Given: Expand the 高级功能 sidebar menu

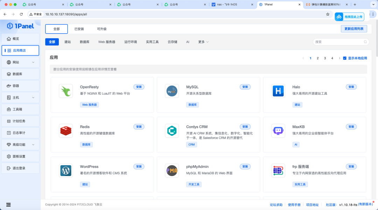Looking at the screenshot, I should [21, 145].
